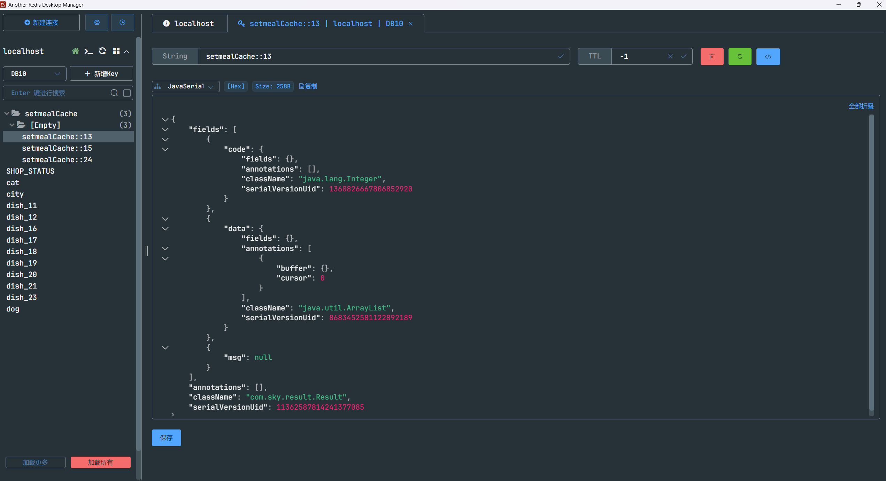Click the sidebar resize handle

[x=147, y=251]
